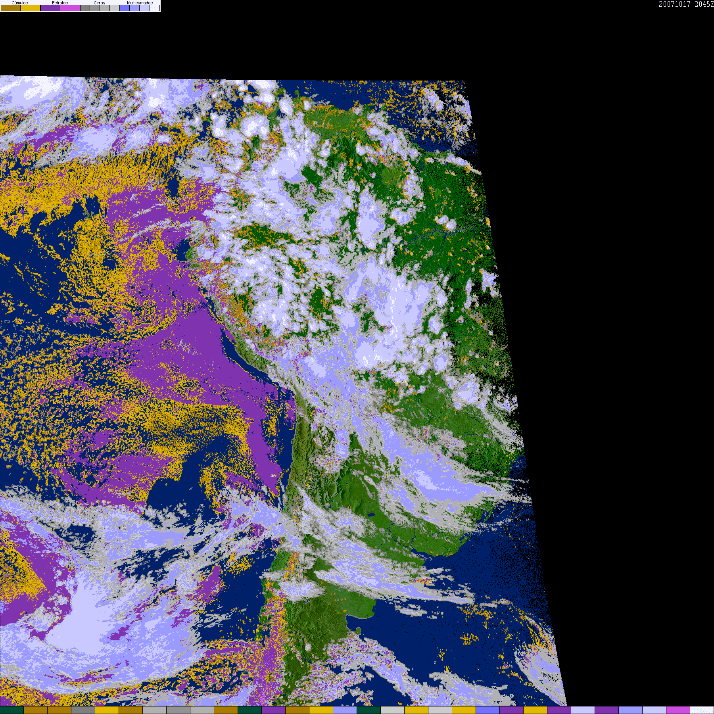The height and width of the screenshot is (714, 714).
Task: Select the dark brown Cúmulos swatch
Action: pos(11,8)
